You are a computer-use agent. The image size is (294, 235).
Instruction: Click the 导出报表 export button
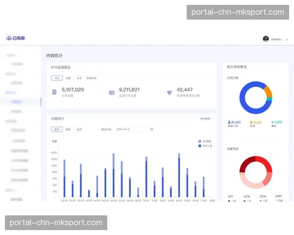[x=205, y=118]
